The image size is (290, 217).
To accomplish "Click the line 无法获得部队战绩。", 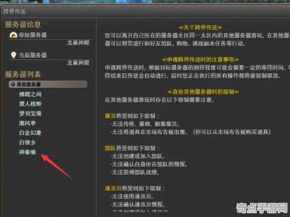I will point(135,172).
